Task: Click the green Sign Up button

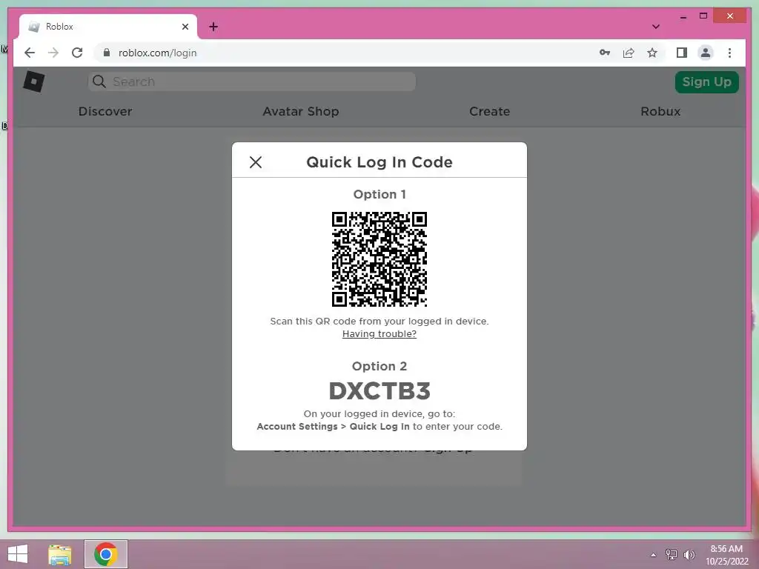Action: tap(706, 81)
